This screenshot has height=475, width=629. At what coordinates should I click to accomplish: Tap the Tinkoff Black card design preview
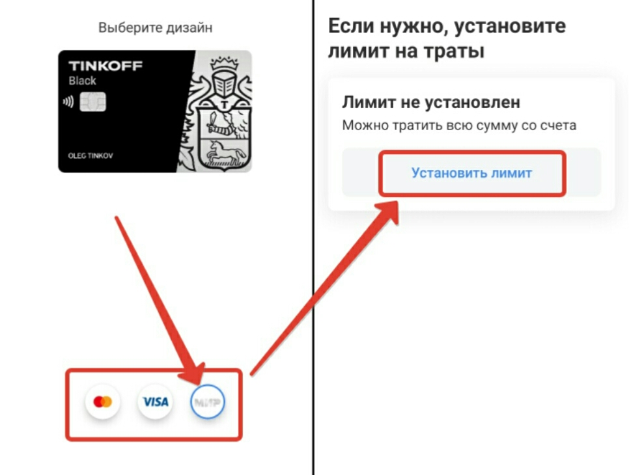[155, 111]
